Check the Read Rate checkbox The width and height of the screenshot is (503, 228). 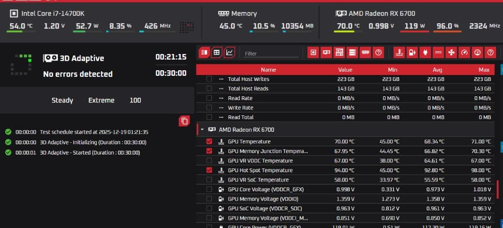click(209, 98)
